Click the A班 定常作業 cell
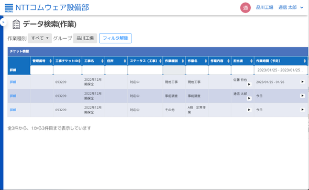Screen dimensions: 309x190 point(197,110)
